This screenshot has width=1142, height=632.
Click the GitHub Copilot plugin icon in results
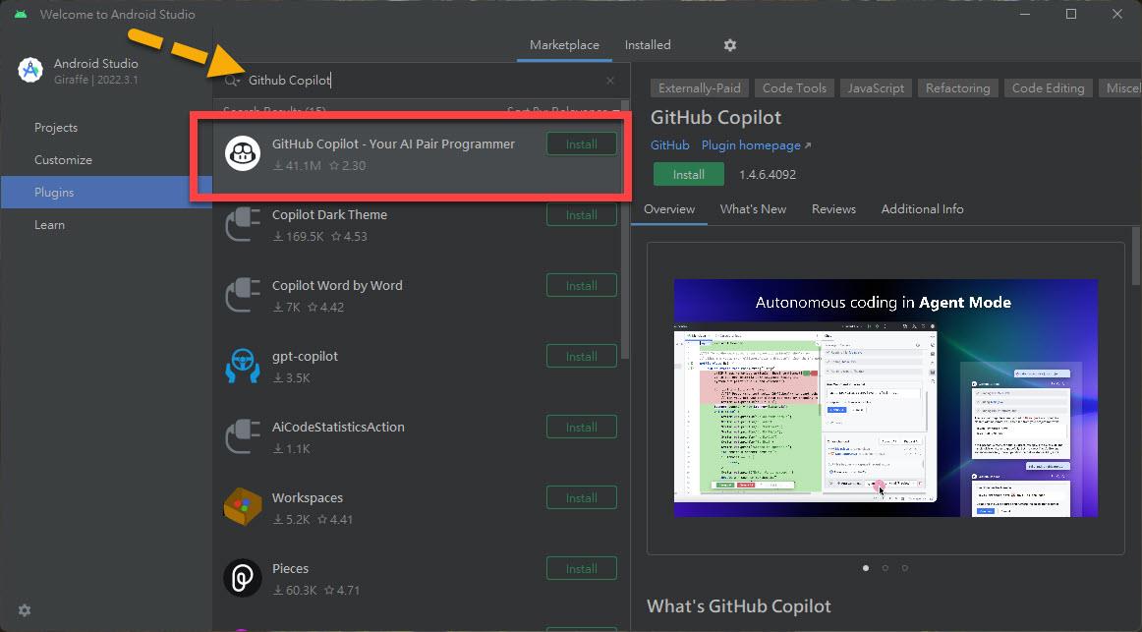pyautogui.click(x=242, y=153)
